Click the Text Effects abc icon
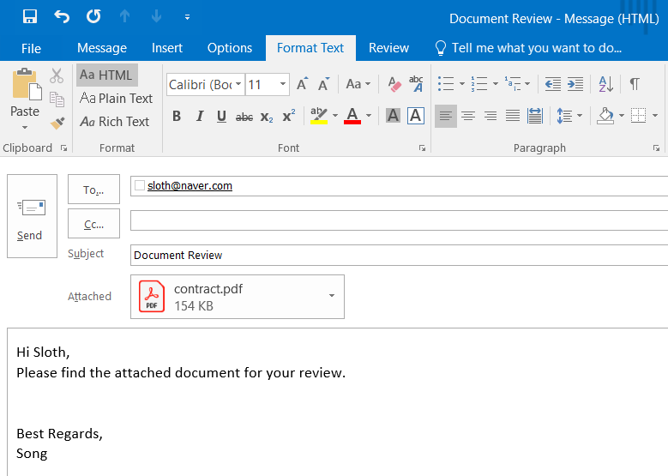This screenshot has height=476, width=668. (x=416, y=84)
